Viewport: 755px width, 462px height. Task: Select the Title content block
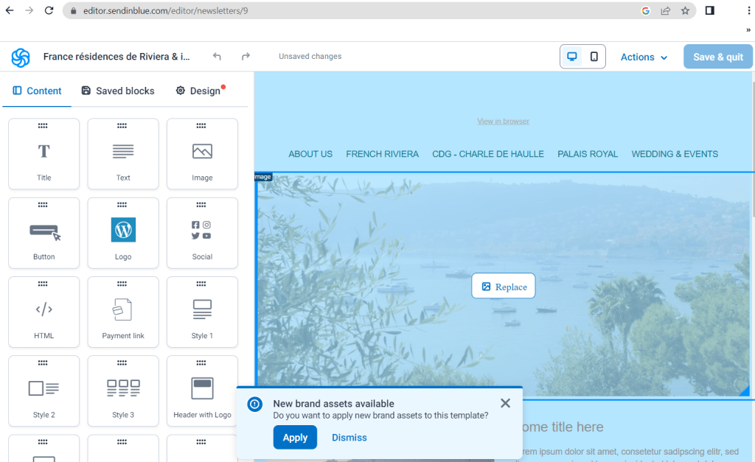click(x=44, y=154)
